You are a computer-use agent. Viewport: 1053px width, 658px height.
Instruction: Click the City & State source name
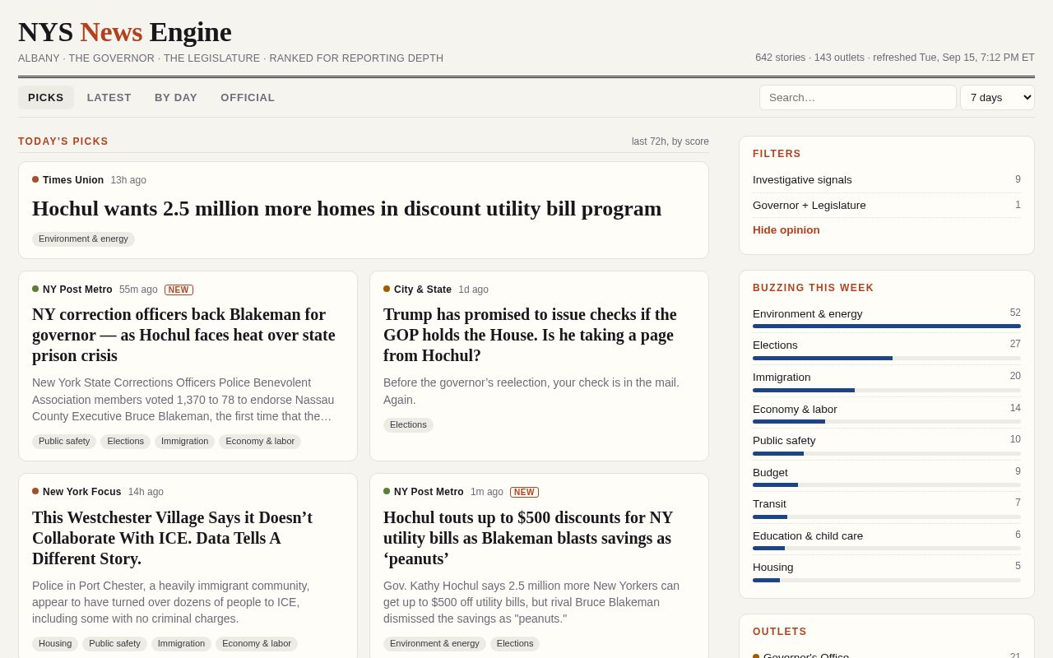[x=423, y=290]
